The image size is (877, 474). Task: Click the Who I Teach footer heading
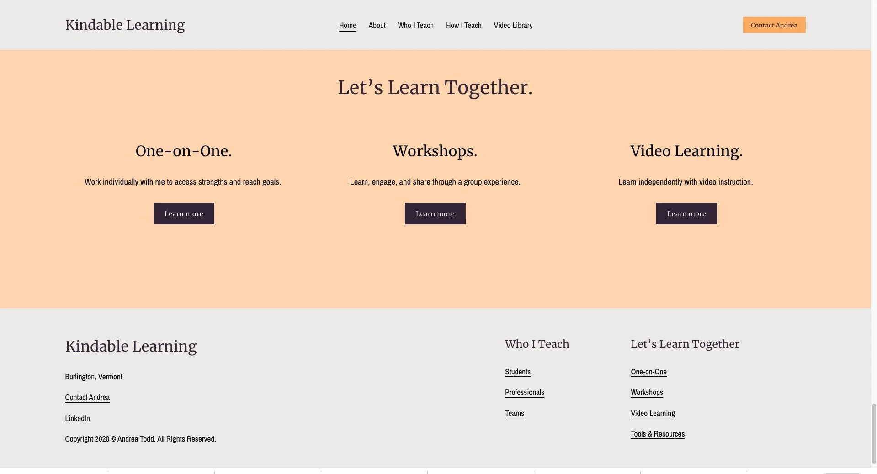pos(537,344)
